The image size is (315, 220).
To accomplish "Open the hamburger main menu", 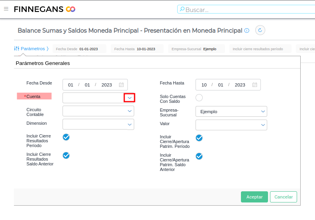I will tap(6, 9).
